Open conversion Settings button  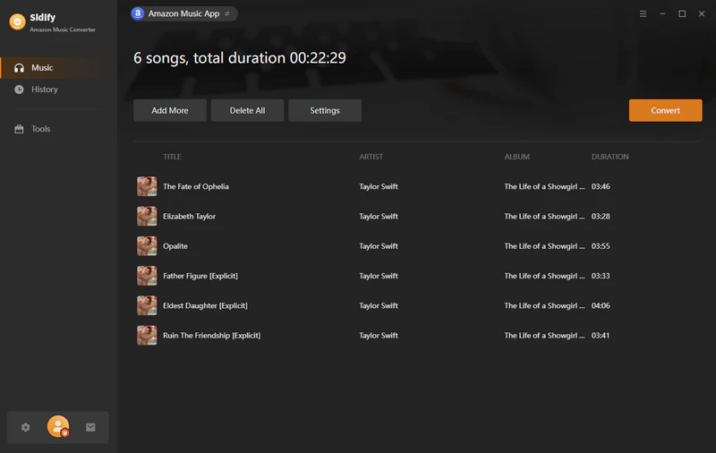click(x=325, y=110)
